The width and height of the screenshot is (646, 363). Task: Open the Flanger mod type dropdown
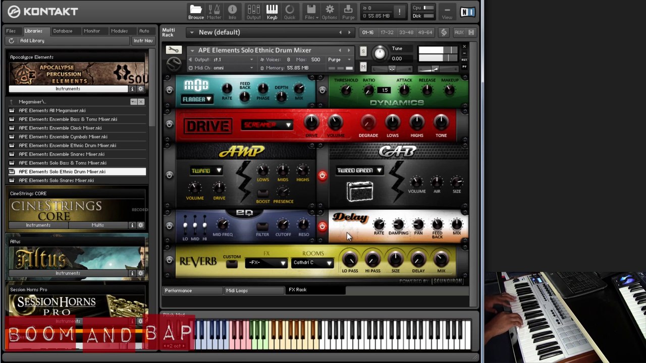click(197, 99)
